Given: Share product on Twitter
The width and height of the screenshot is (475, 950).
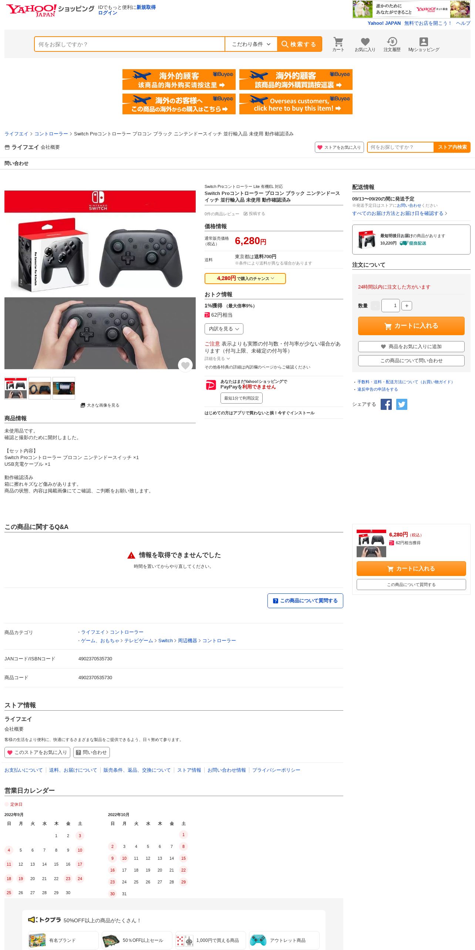Looking at the screenshot, I should 402,404.
